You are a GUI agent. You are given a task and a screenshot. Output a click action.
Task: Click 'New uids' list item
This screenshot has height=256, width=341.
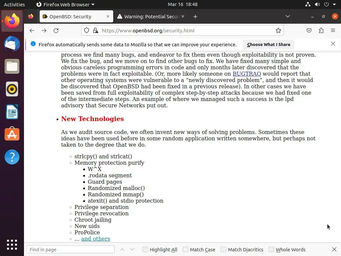click(x=87, y=226)
